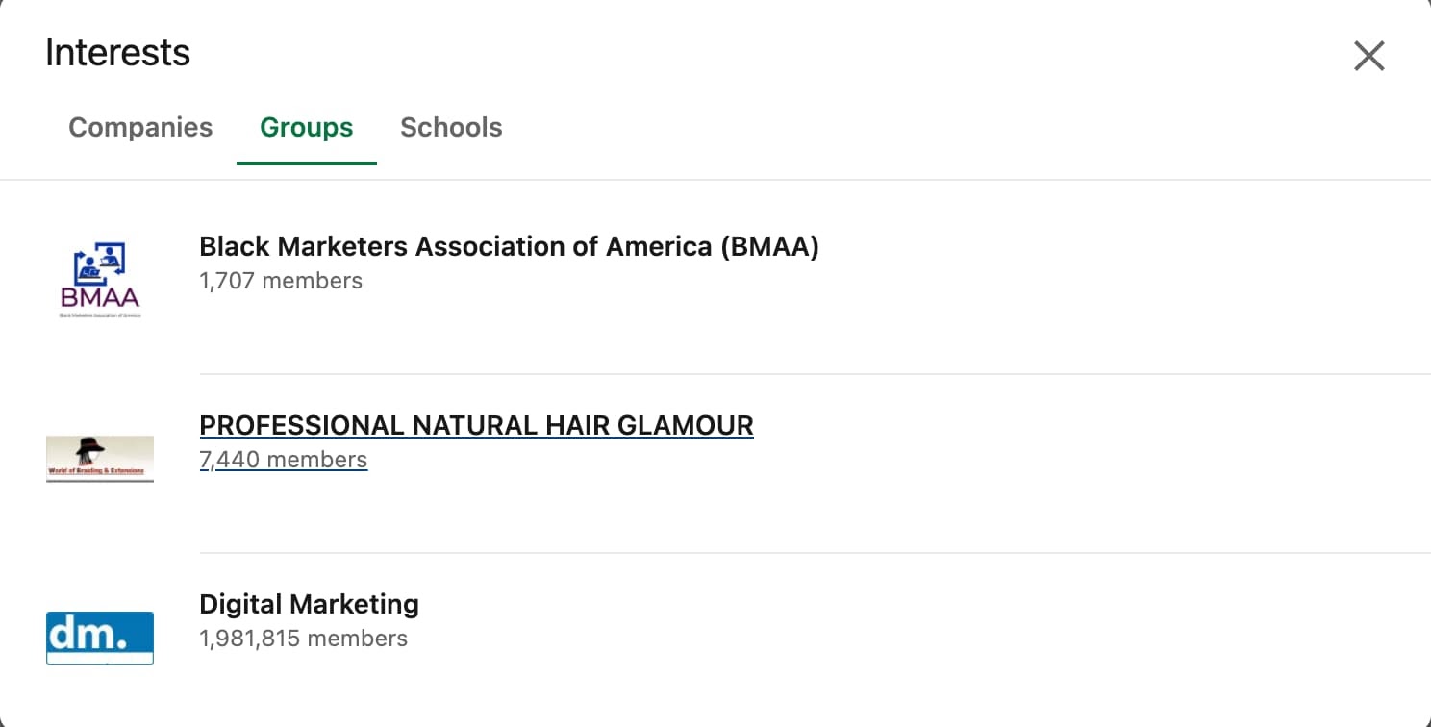Viewport: 1431px width, 727px height.
Task: Open PROFESSIONAL NATURAL HAIR GLAMOUR group
Action: [x=476, y=425]
